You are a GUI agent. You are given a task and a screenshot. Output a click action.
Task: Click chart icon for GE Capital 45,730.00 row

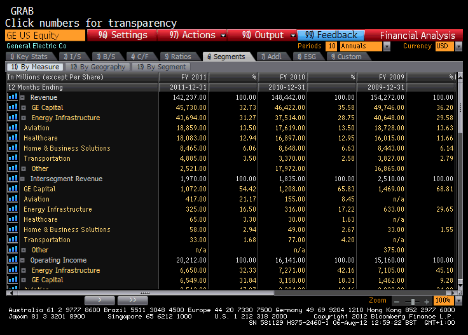coord(13,107)
